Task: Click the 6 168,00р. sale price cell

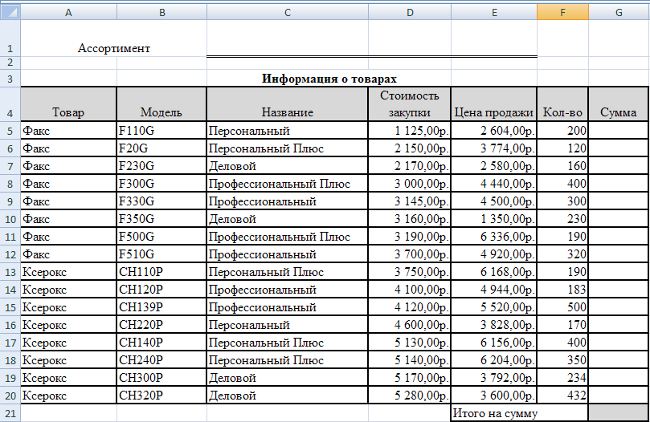Action: (494, 272)
